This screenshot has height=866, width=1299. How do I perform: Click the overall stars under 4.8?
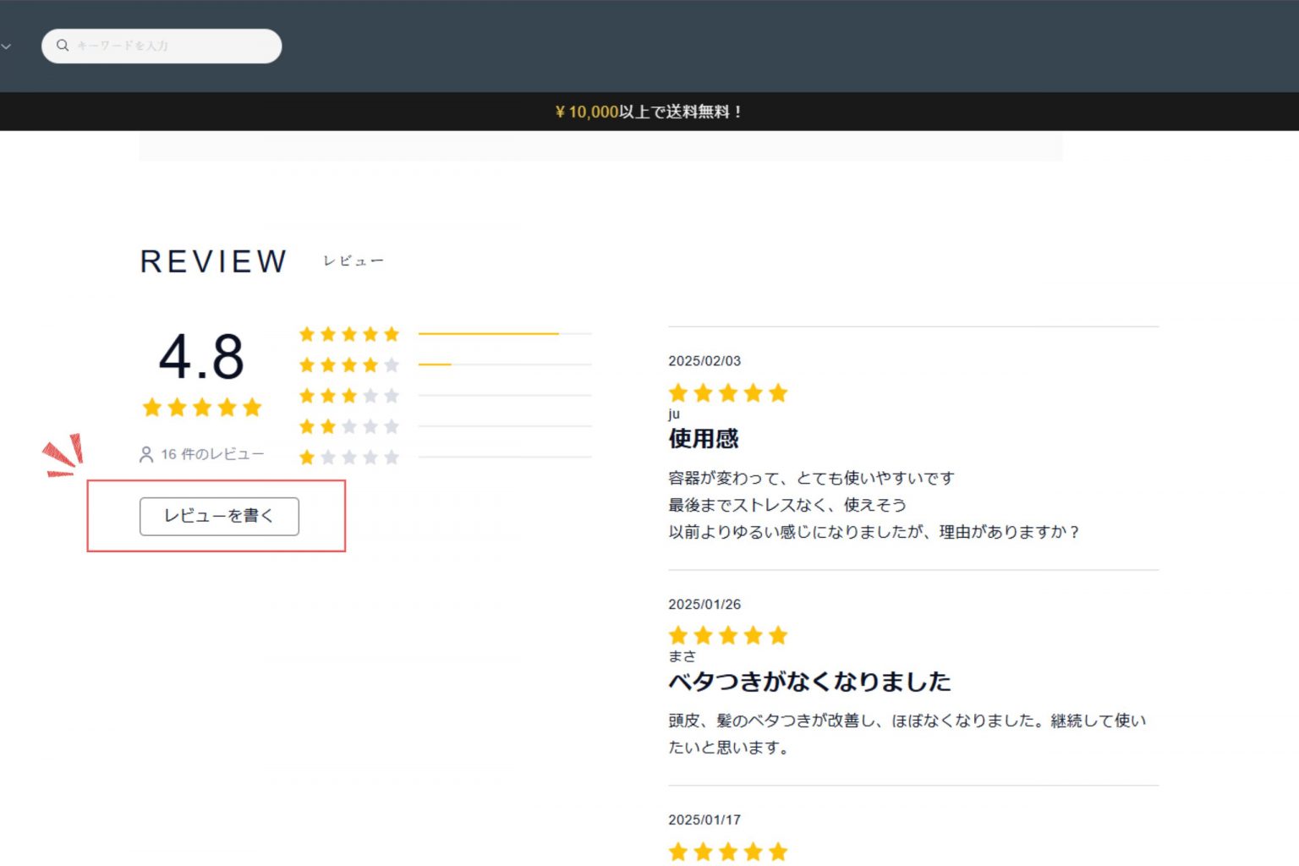(x=202, y=408)
